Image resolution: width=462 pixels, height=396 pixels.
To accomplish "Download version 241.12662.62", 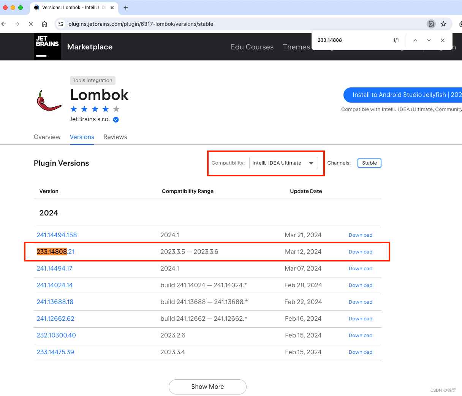I will coord(361,319).
